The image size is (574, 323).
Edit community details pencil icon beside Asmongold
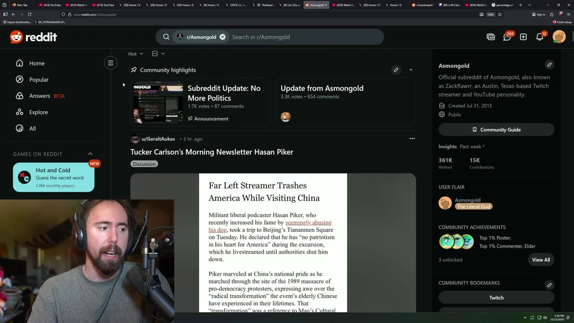point(549,65)
